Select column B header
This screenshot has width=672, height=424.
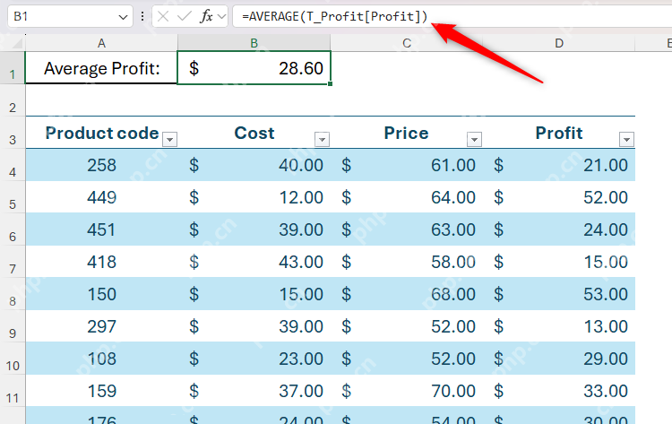(254, 43)
